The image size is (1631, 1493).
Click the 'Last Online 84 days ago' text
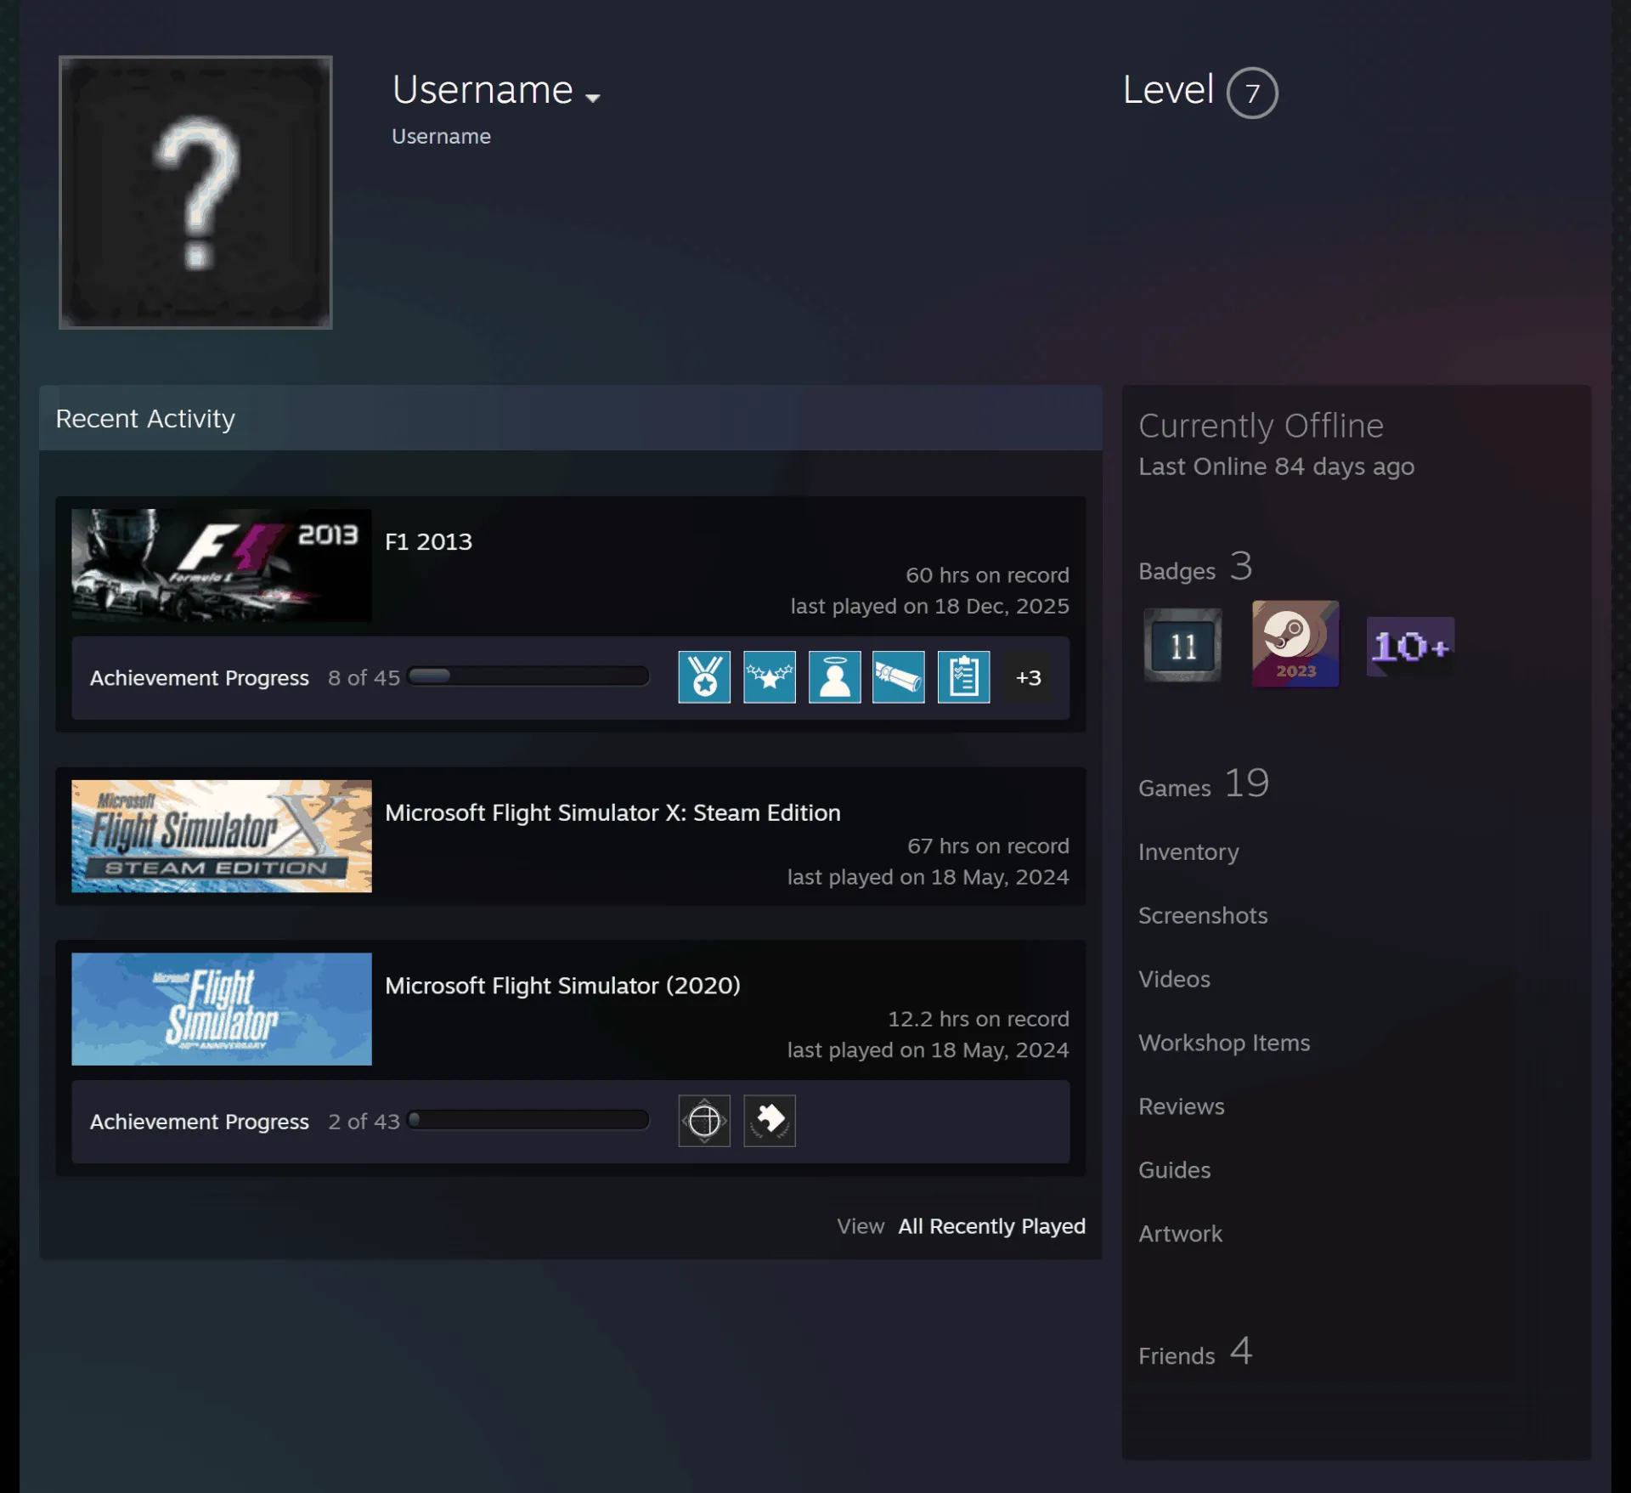pos(1276,467)
